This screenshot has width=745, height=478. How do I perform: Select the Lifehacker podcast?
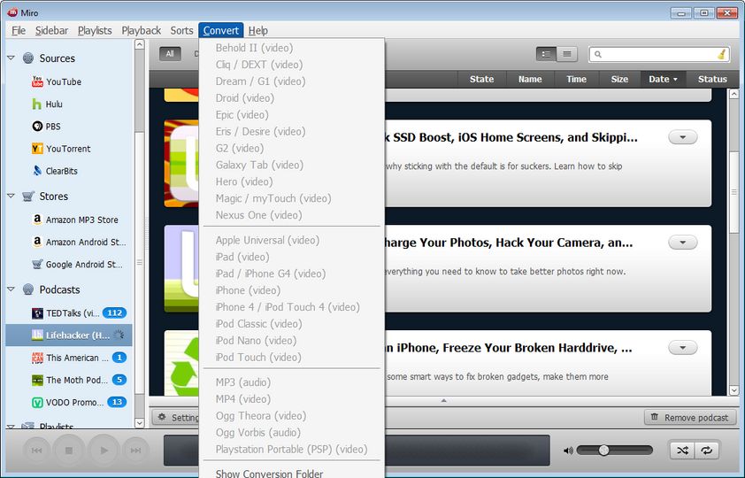click(69, 335)
